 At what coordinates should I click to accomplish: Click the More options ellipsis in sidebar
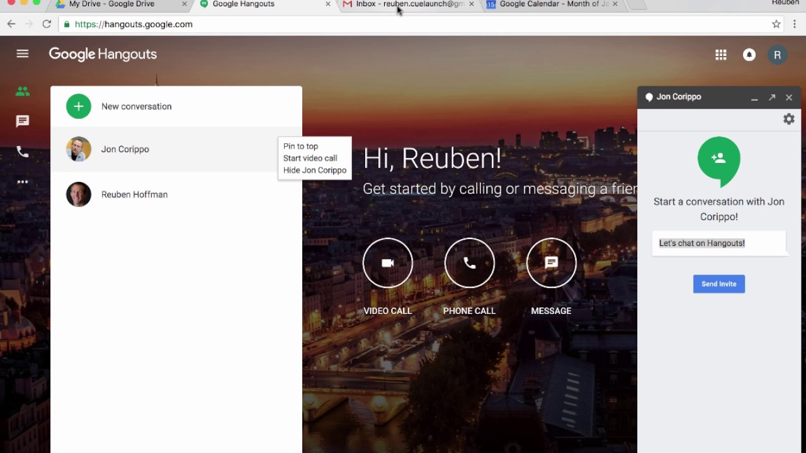(23, 182)
